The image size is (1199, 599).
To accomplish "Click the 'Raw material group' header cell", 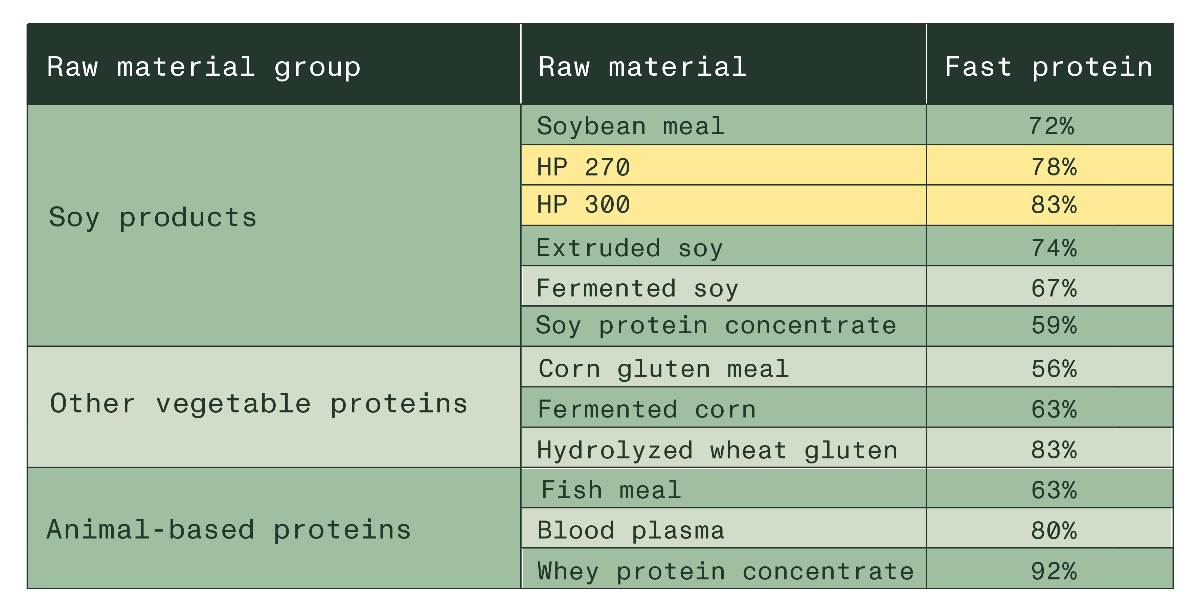I will click(x=204, y=67).
